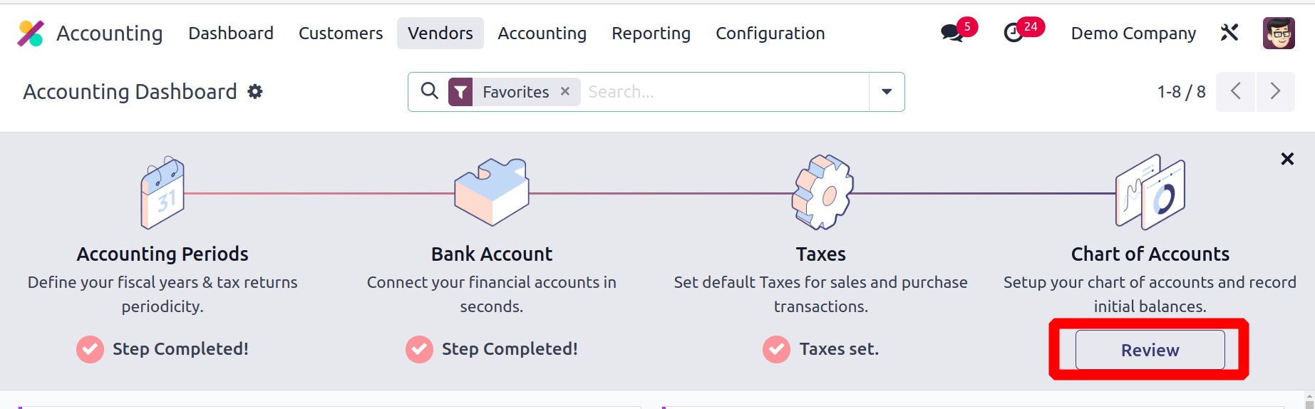Open the user avatar menu

pos(1279,33)
